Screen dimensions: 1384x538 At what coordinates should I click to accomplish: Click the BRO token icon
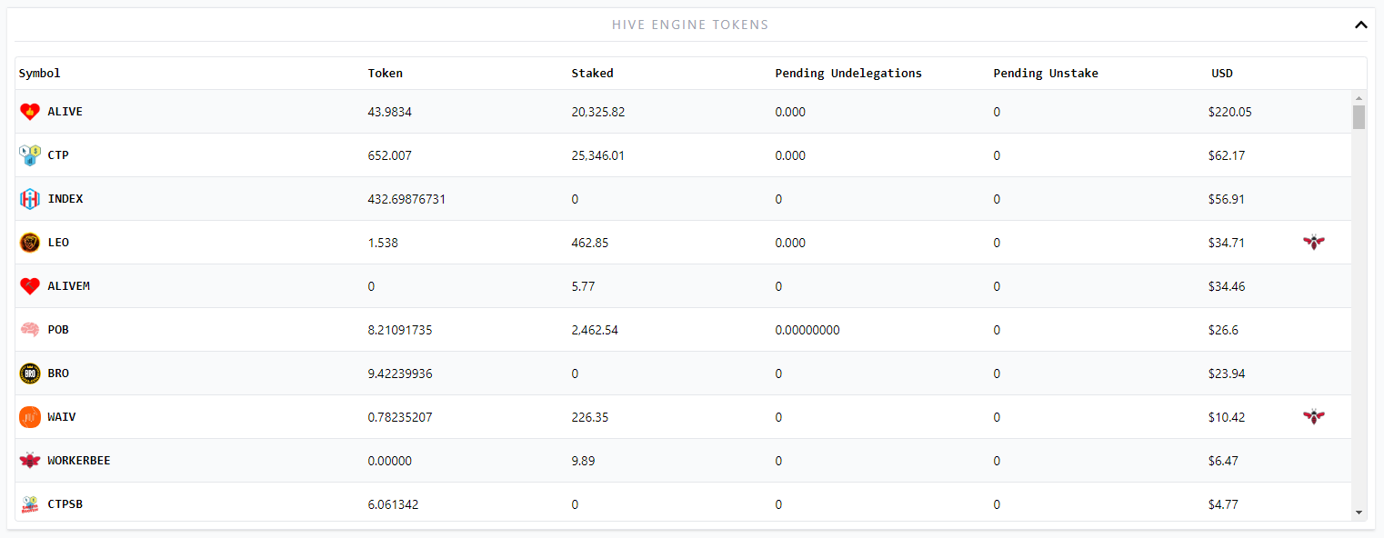point(30,374)
